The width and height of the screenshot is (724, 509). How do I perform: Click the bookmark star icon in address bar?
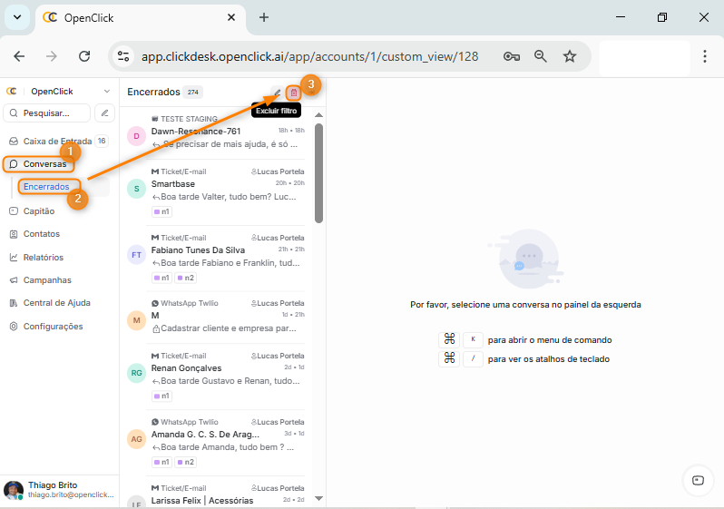(x=570, y=56)
